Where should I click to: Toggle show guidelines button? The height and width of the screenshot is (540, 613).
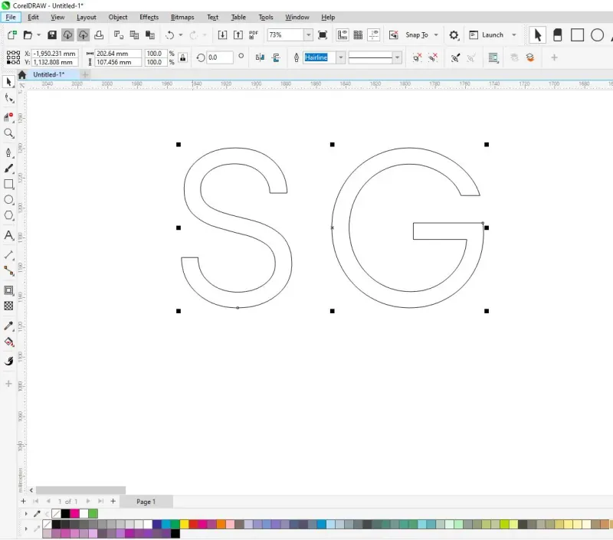click(x=374, y=34)
